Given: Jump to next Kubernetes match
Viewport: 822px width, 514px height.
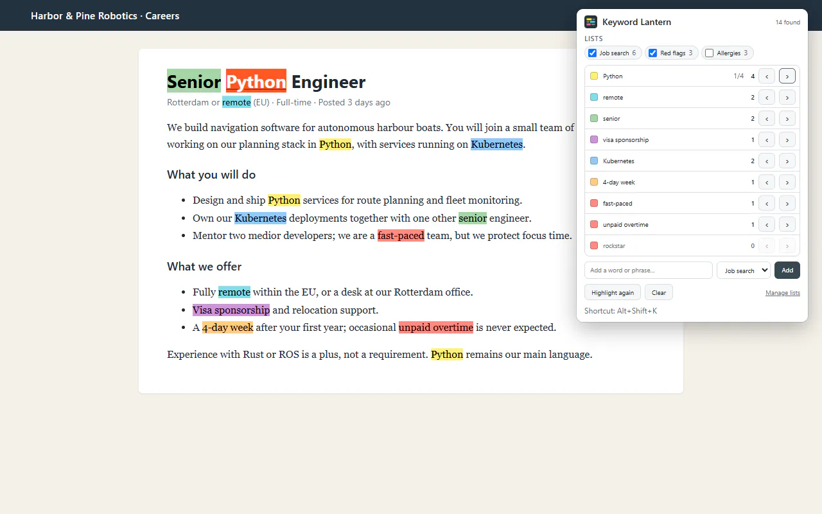Looking at the screenshot, I should pos(787,161).
